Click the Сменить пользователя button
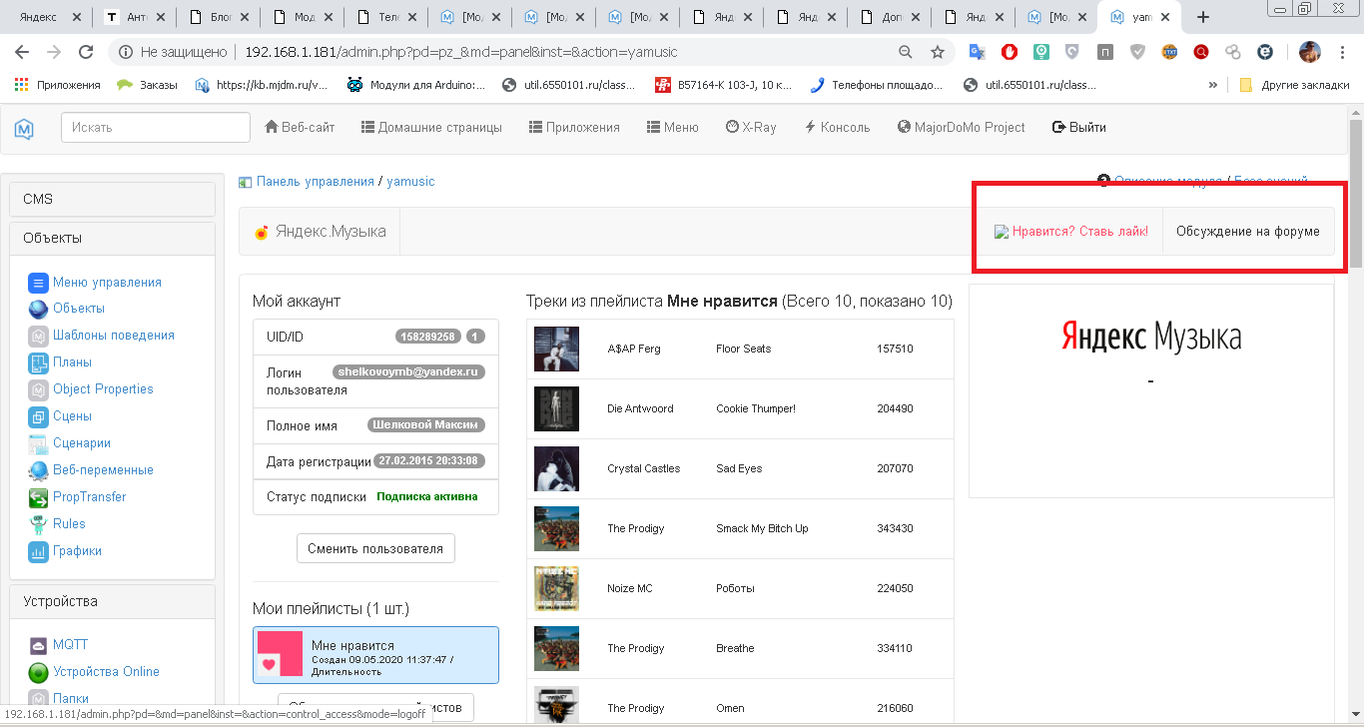The height and width of the screenshot is (727, 1364). tap(375, 548)
